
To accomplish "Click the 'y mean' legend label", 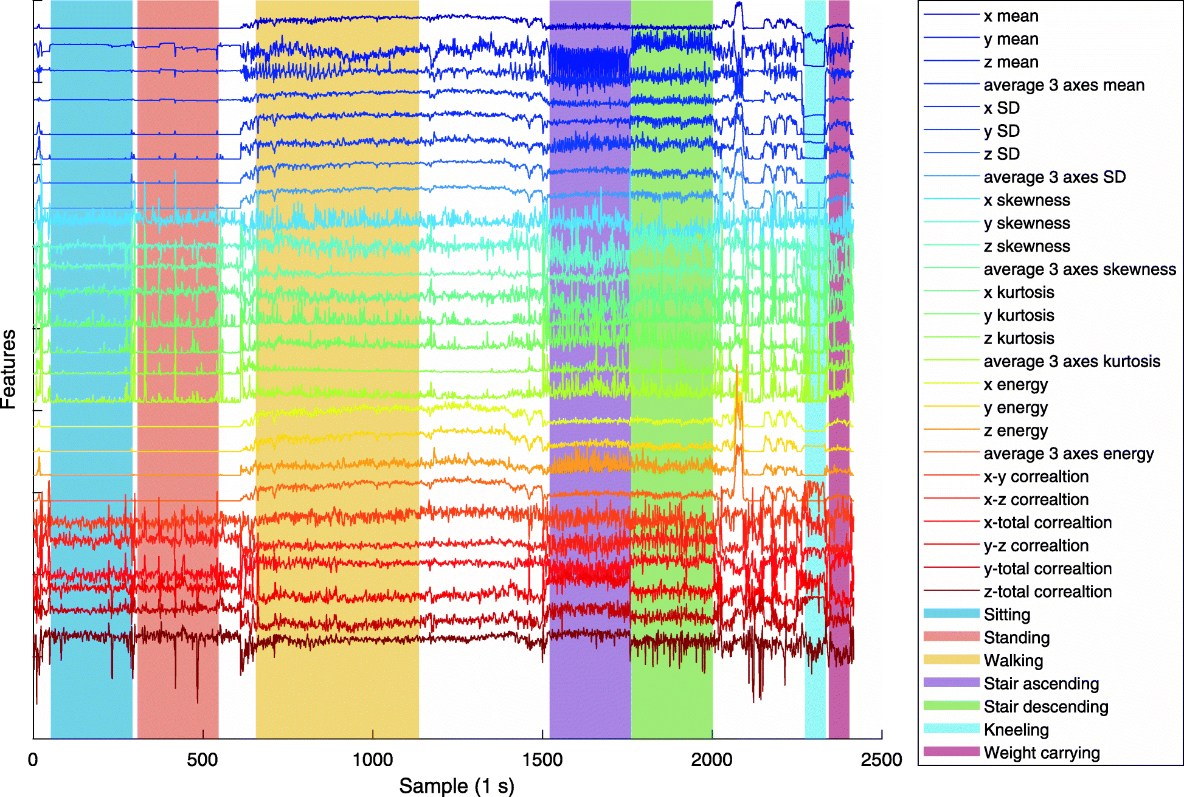I will pyautogui.click(x=1011, y=39).
